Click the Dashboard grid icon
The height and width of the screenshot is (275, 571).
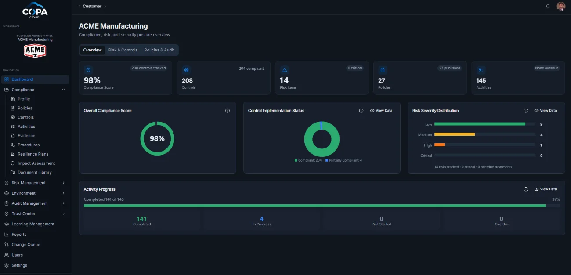point(7,80)
